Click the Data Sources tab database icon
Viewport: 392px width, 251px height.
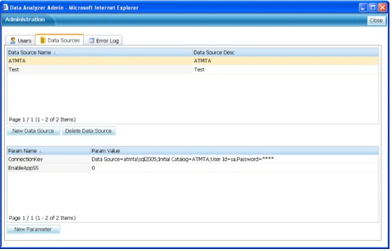point(43,40)
